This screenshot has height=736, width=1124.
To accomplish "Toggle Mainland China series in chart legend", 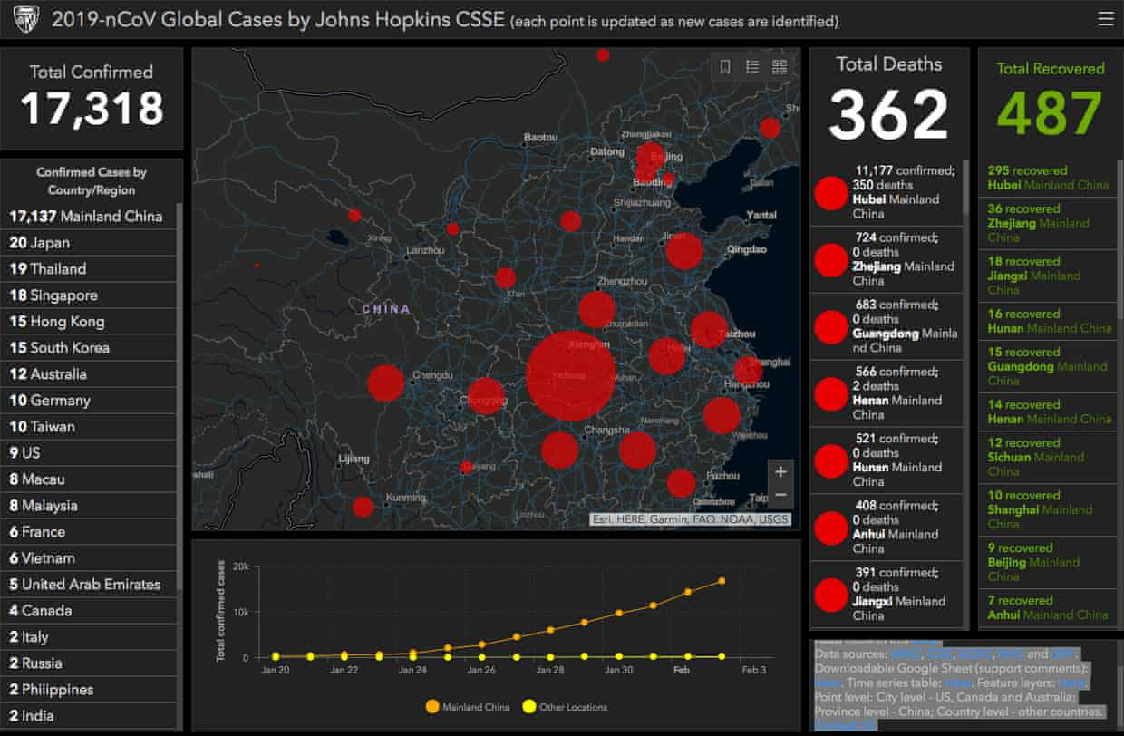I will pyautogui.click(x=467, y=707).
